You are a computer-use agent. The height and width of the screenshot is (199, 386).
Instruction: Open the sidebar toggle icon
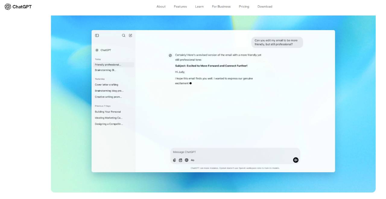(97, 35)
